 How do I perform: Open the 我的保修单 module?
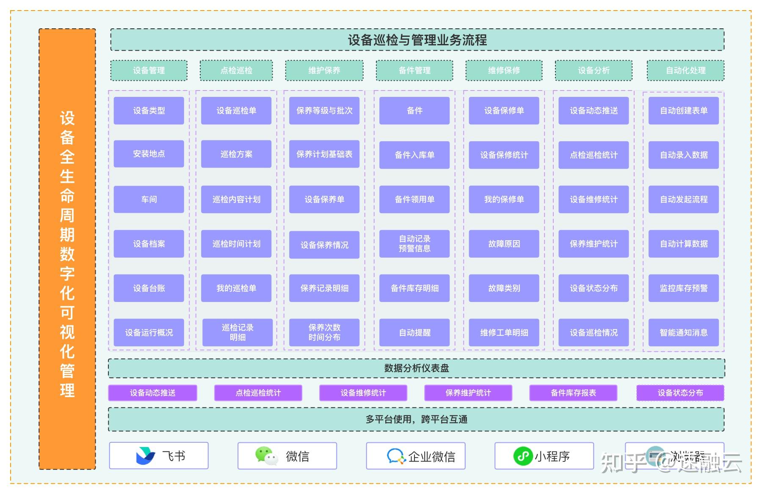(x=504, y=199)
